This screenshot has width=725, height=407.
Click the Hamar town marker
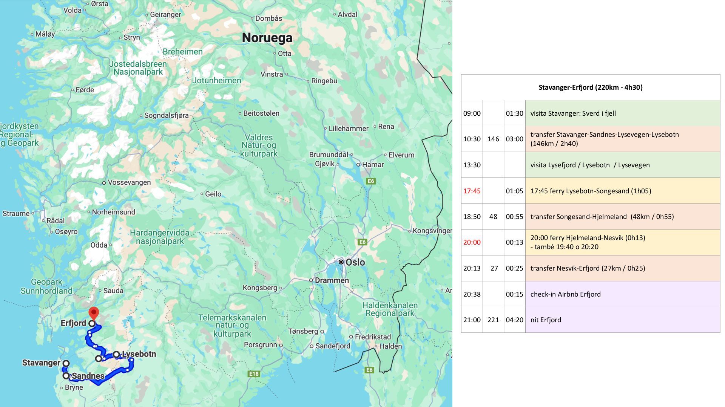[358, 165]
